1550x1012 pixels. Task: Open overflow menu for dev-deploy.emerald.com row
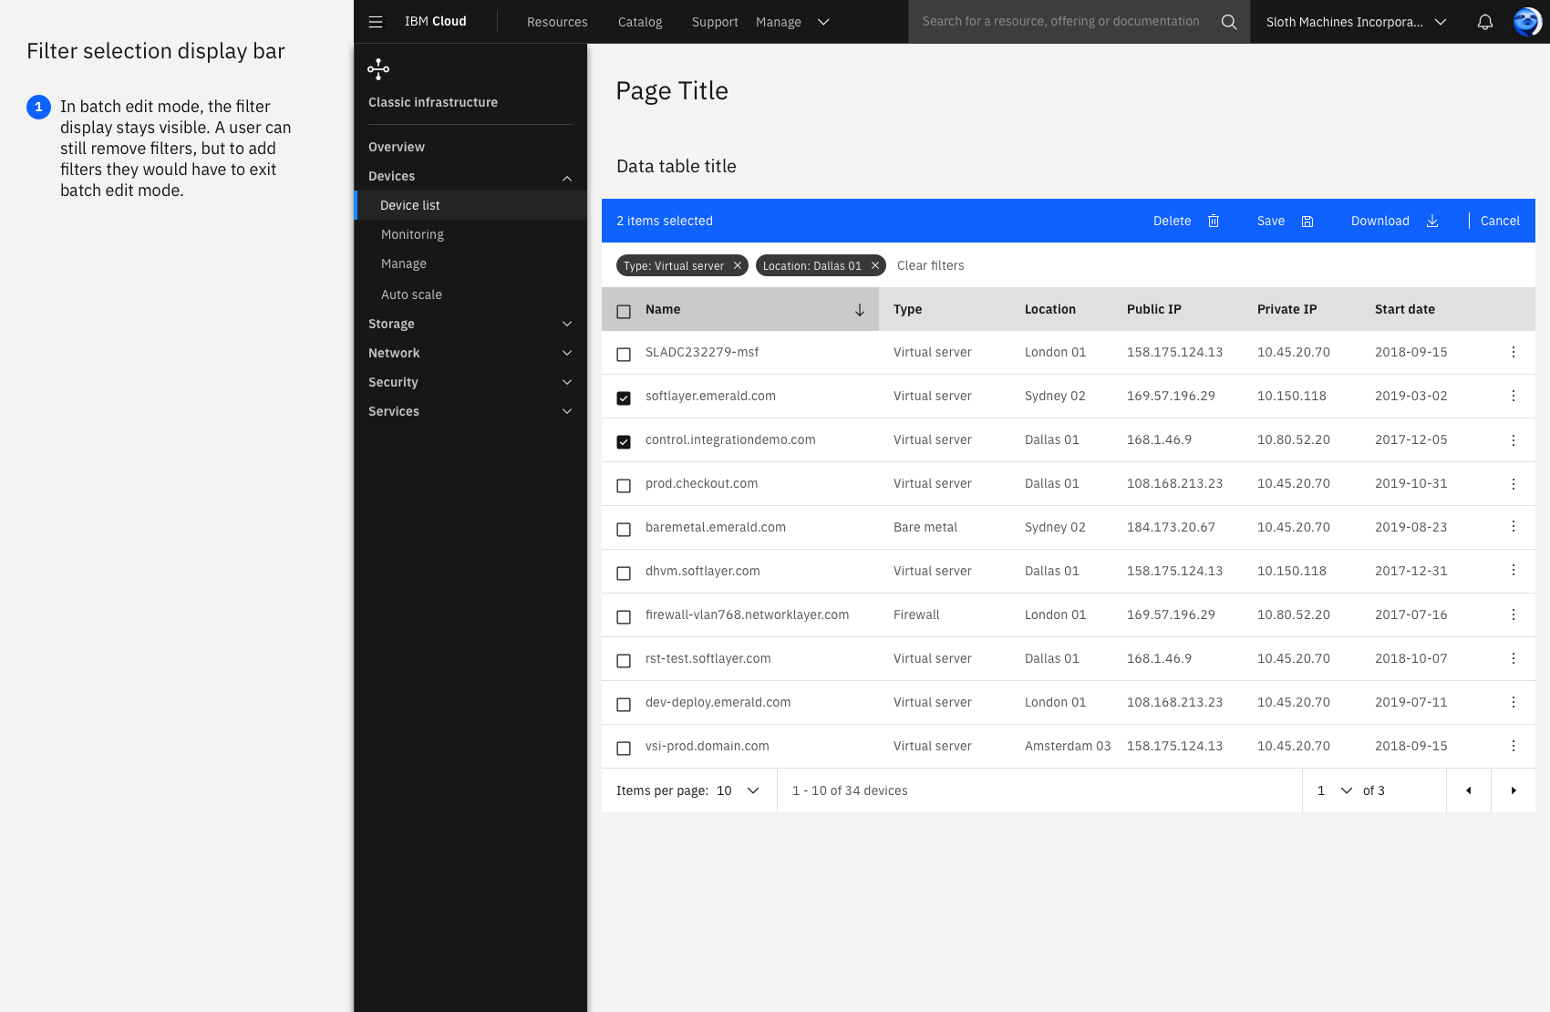pos(1513,702)
